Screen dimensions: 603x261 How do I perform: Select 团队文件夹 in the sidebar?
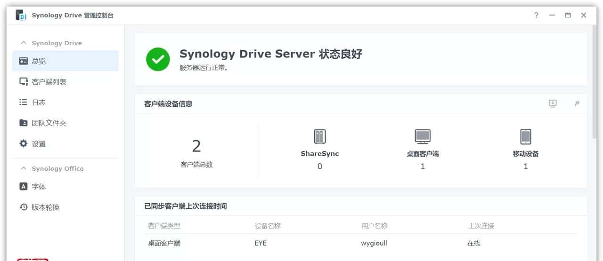(49, 123)
